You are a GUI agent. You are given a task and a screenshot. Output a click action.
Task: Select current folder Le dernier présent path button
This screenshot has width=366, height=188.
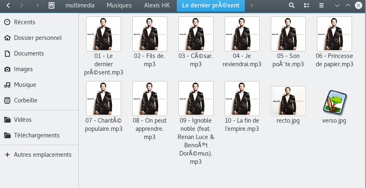[x=211, y=6]
